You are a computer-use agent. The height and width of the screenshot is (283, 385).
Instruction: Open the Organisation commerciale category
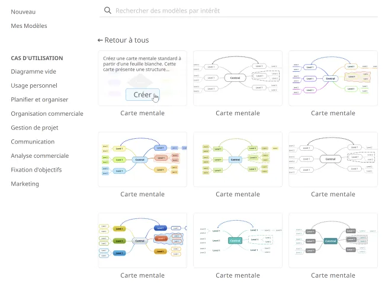[x=47, y=113]
